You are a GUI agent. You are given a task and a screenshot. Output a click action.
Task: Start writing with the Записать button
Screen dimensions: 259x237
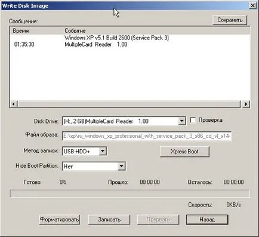click(109, 220)
